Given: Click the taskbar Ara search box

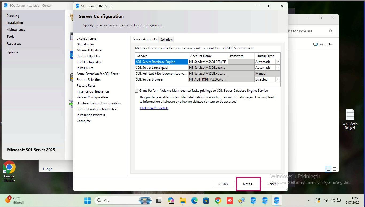Looking at the screenshot, I should [x=123, y=200].
